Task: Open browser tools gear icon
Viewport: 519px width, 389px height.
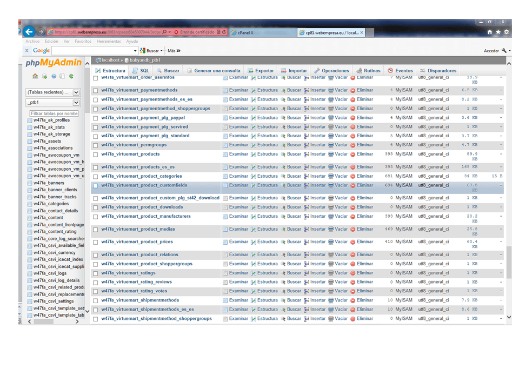Action: [507, 32]
